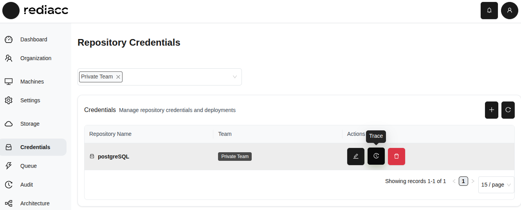Remove the Private Team filter tag

[x=118, y=77]
